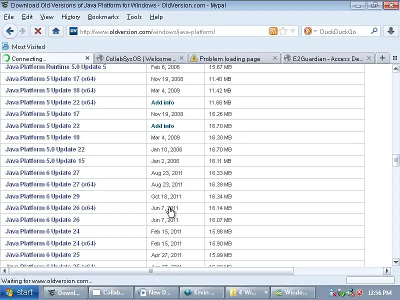Image resolution: width=400 pixels, height=300 pixels.
Task: Expand the 4 Wi... grouped taskbar dropdown
Action: click(266, 292)
